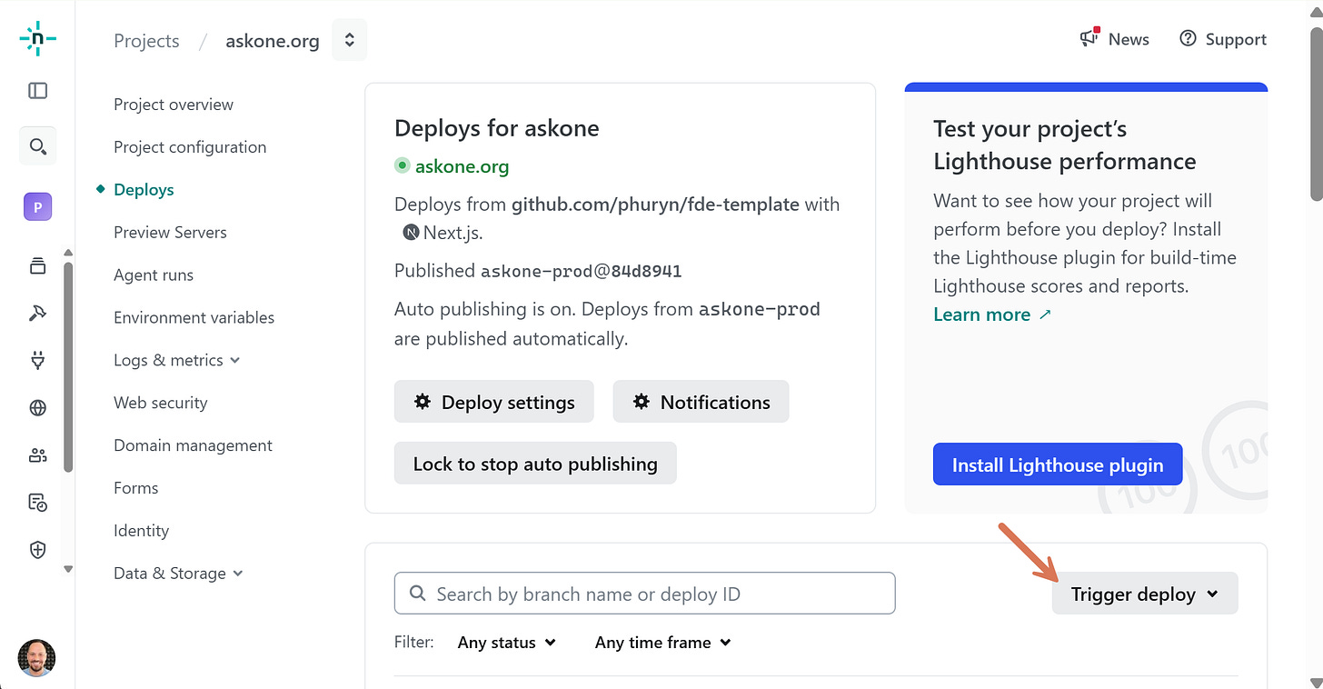The width and height of the screenshot is (1323, 689).
Task: Select the purple P team avatar
Action: [x=37, y=207]
